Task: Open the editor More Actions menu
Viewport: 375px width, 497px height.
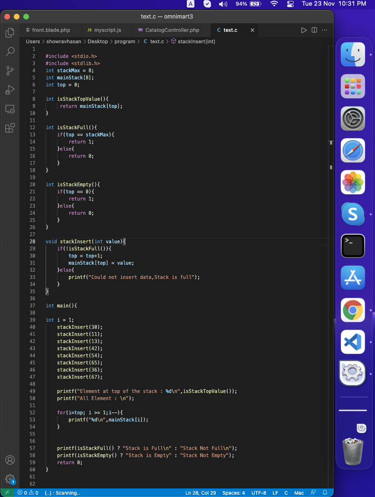Action: (325, 30)
